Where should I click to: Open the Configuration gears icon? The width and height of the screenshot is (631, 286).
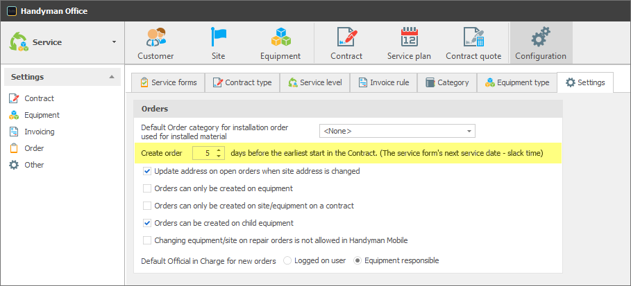coord(541,37)
